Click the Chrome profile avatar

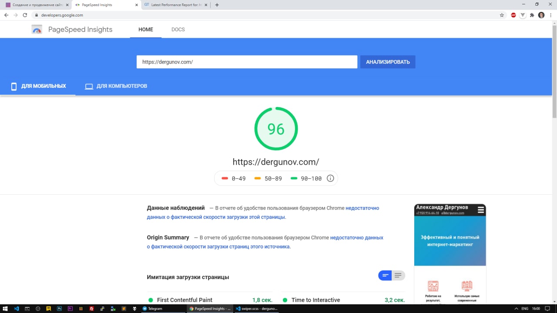pyautogui.click(x=541, y=15)
